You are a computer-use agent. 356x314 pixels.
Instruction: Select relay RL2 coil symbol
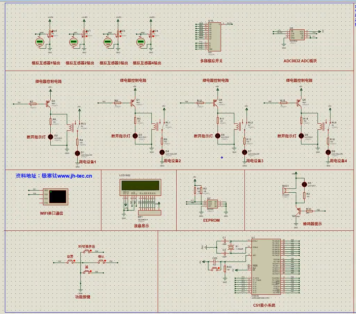[x=237, y=127]
